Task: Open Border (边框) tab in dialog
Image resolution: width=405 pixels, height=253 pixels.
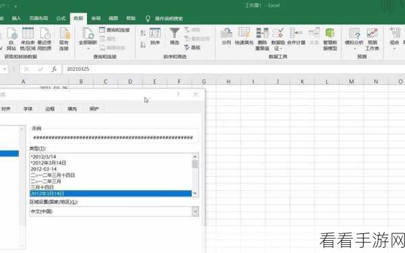Action: [50, 109]
